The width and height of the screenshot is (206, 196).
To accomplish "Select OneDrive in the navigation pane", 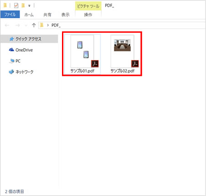I will 24,50.
